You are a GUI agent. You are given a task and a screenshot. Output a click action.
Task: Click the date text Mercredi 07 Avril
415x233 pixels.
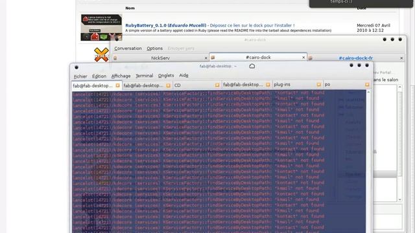click(x=373, y=25)
